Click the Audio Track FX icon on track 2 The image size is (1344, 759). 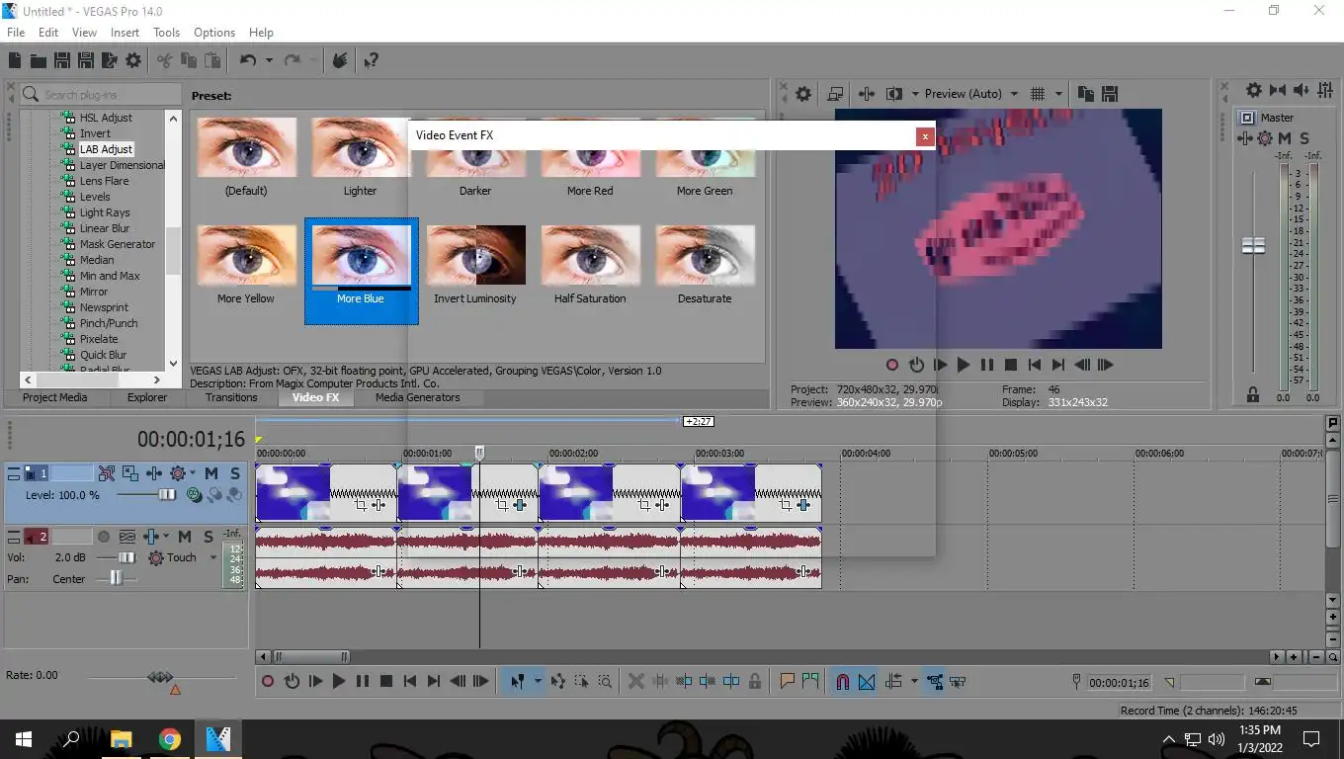(x=151, y=537)
